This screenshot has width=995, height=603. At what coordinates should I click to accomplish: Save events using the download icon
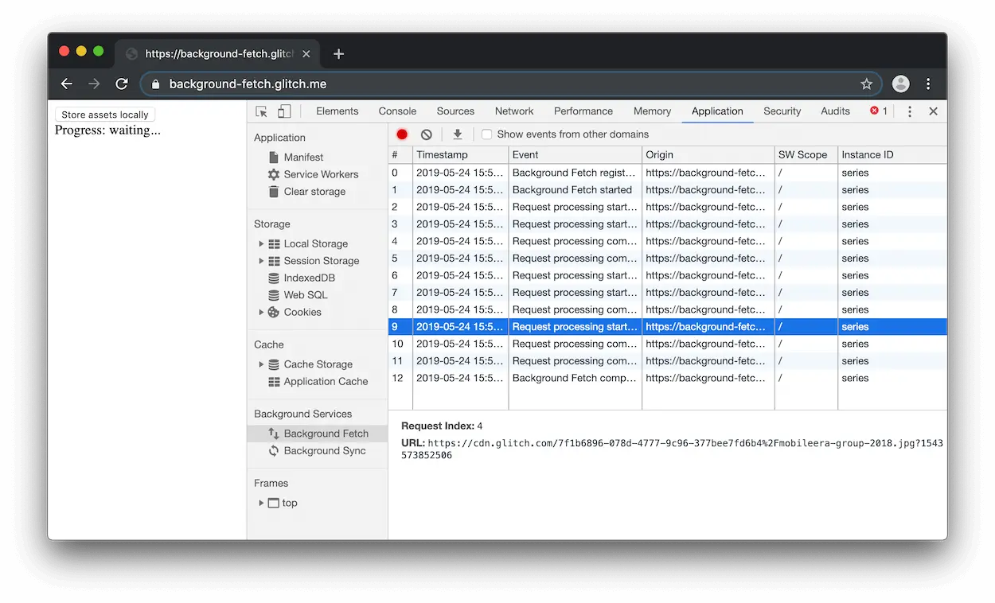coord(458,134)
